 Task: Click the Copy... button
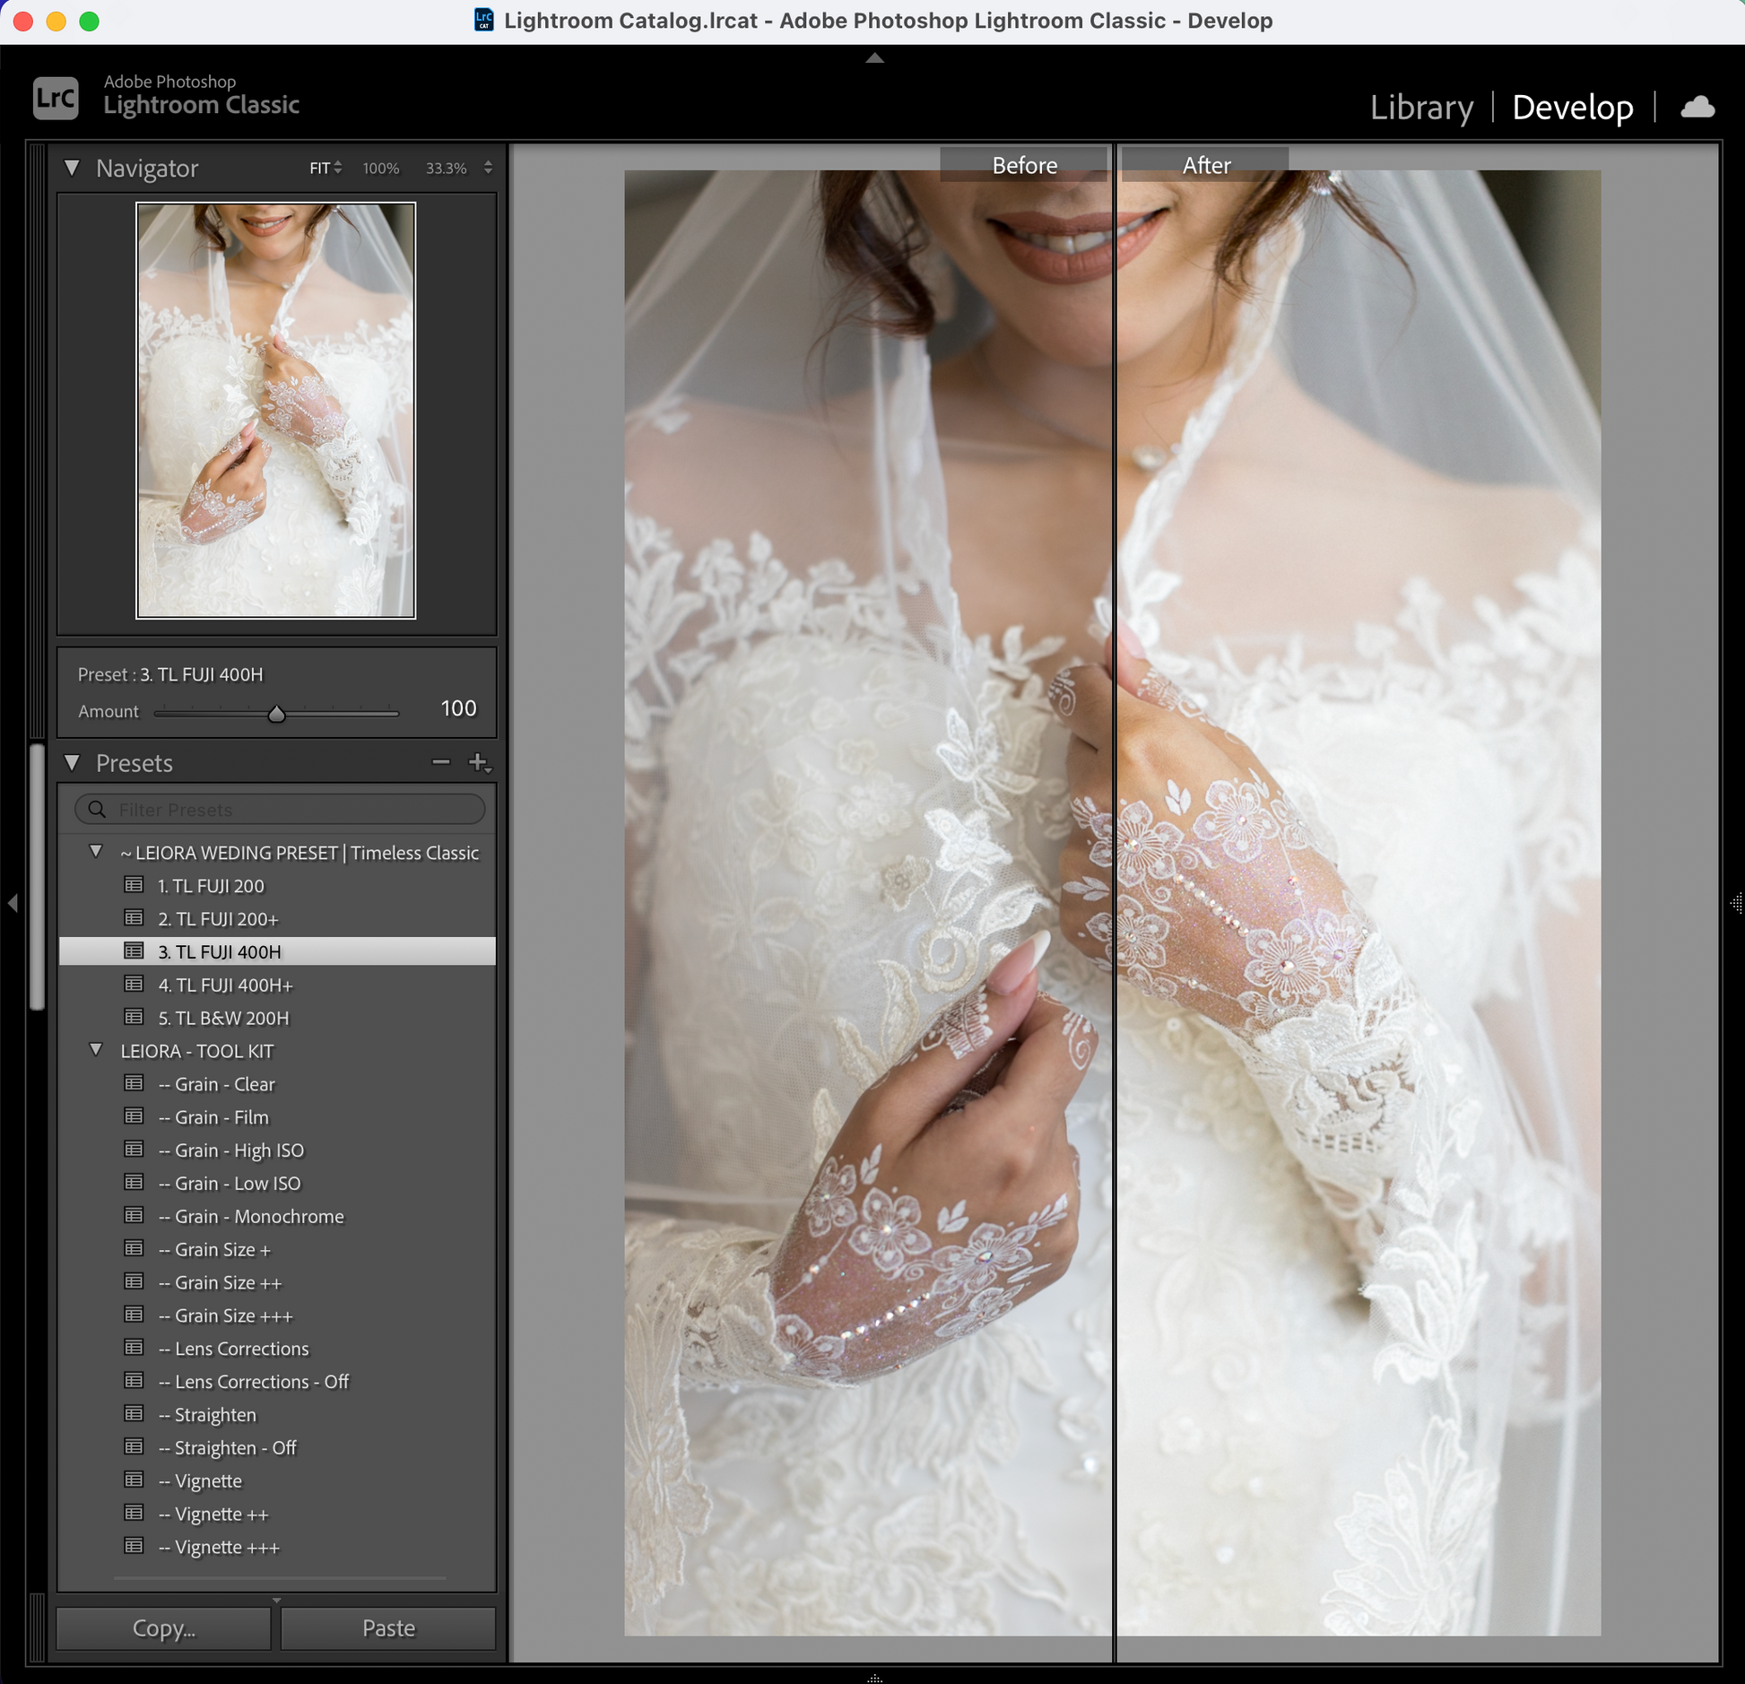(163, 1628)
